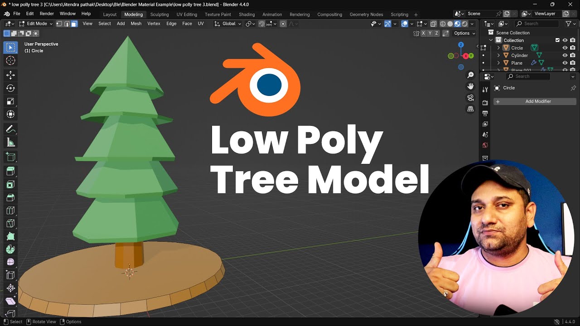Image resolution: width=580 pixels, height=326 pixels.
Task: Select the Add Cube tool
Action: pyautogui.click(x=10, y=157)
